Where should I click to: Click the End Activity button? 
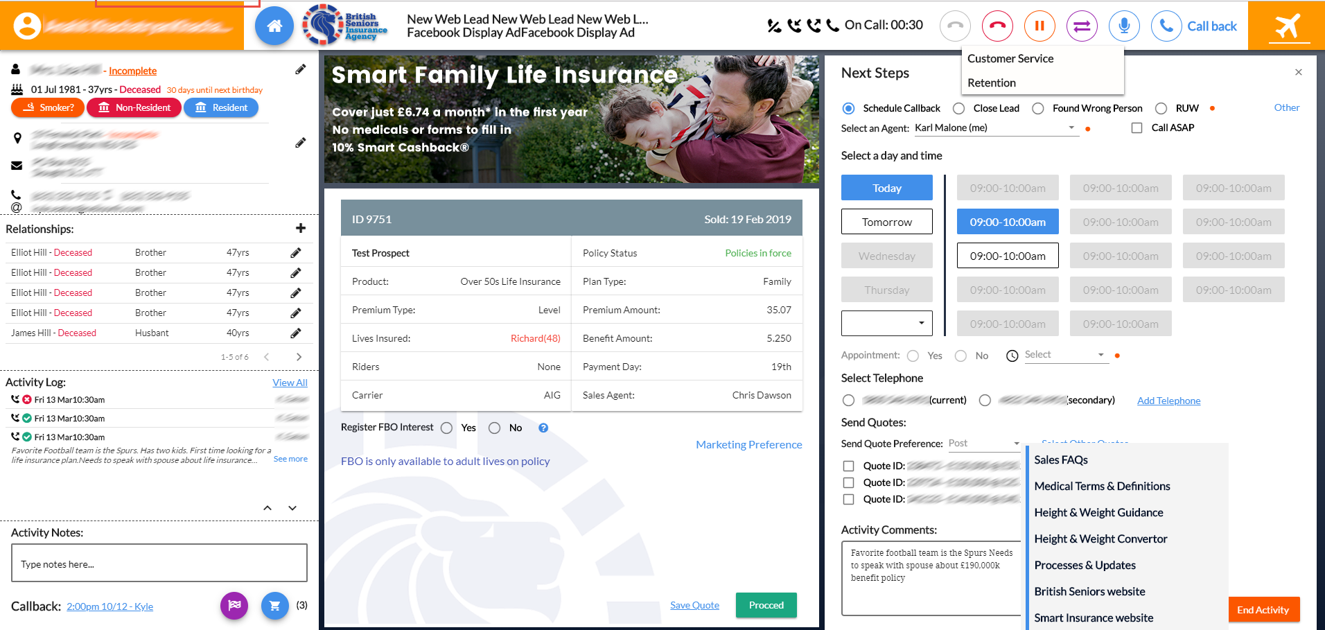(1263, 610)
